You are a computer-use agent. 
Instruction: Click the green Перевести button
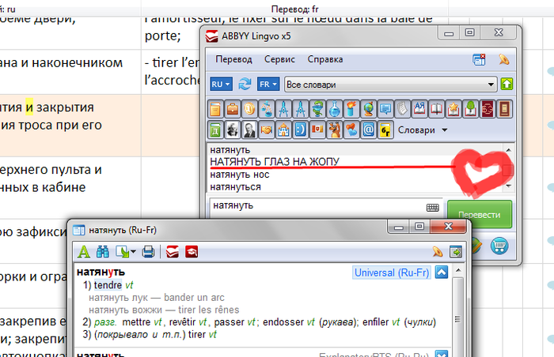[480, 214]
